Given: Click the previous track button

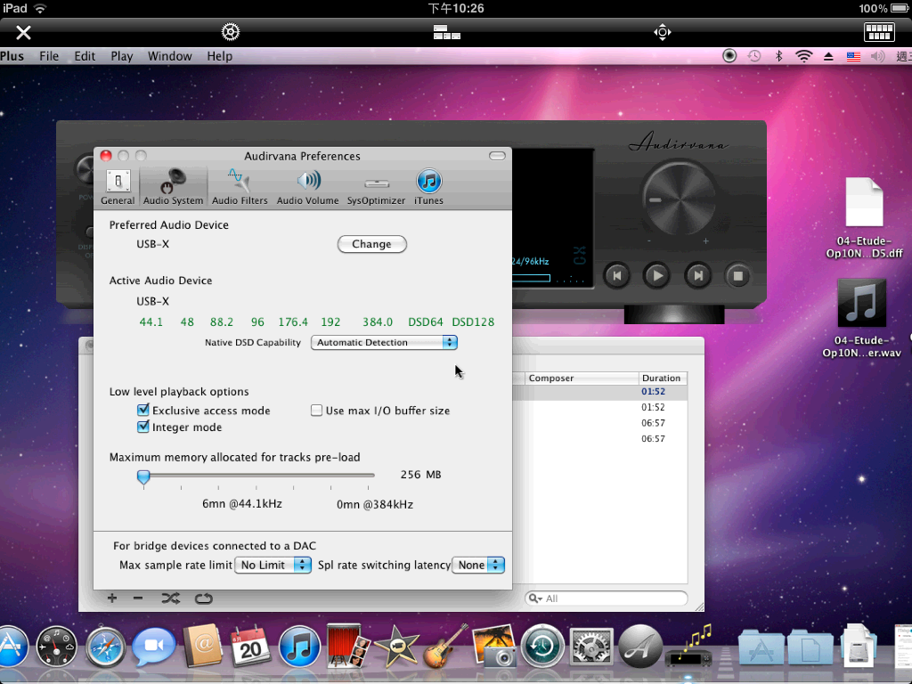Looking at the screenshot, I should click(x=617, y=276).
